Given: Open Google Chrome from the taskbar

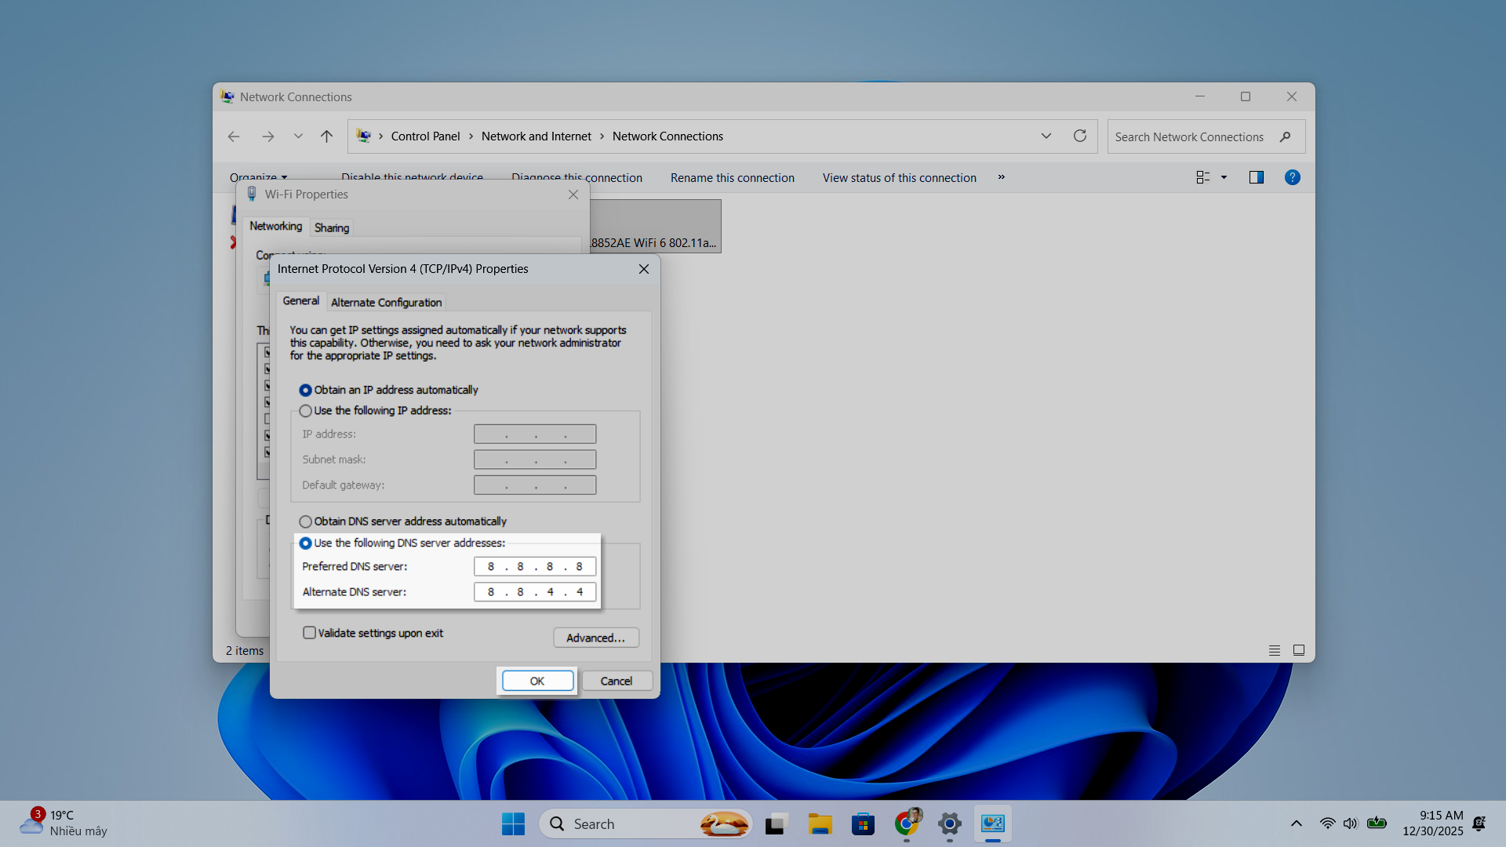Looking at the screenshot, I should point(907,823).
